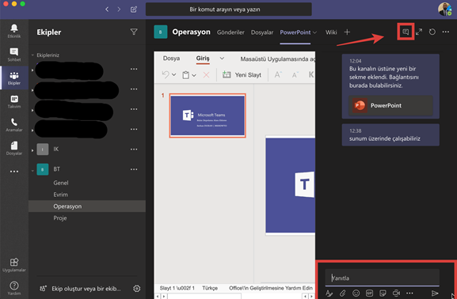The image size is (457, 299).
Task: Open more options in the reply toolbar
Action: coord(409,293)
